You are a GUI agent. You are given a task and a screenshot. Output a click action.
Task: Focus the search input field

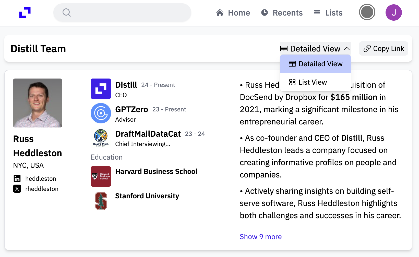tap(122, 12)
